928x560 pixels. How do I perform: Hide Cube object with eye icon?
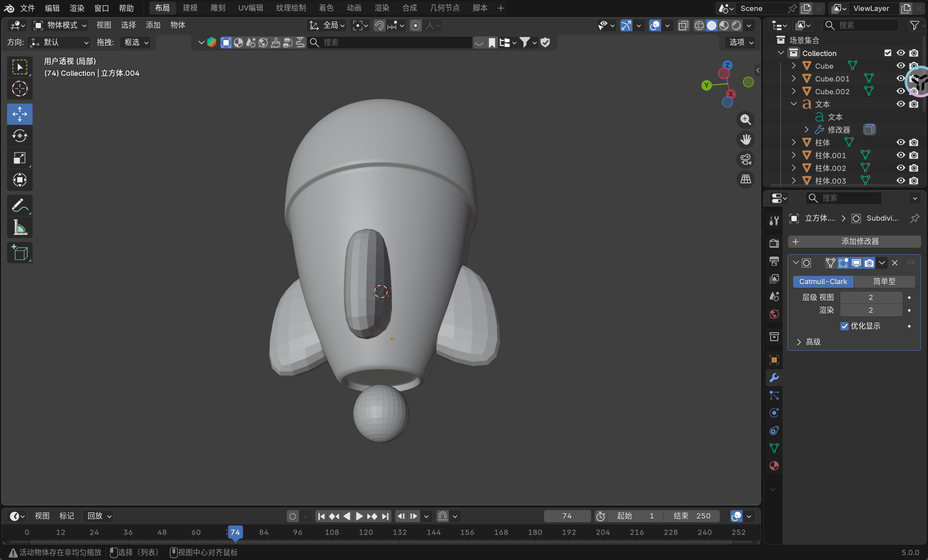pyautogui.click(x=901, y=66)
